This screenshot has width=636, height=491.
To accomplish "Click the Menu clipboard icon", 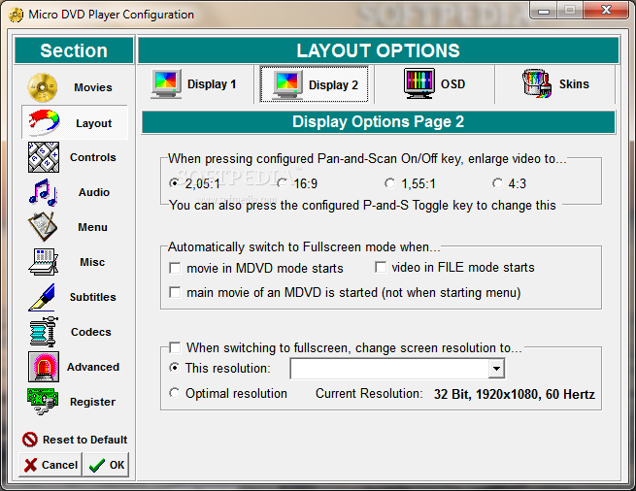I will pos(43,227).
